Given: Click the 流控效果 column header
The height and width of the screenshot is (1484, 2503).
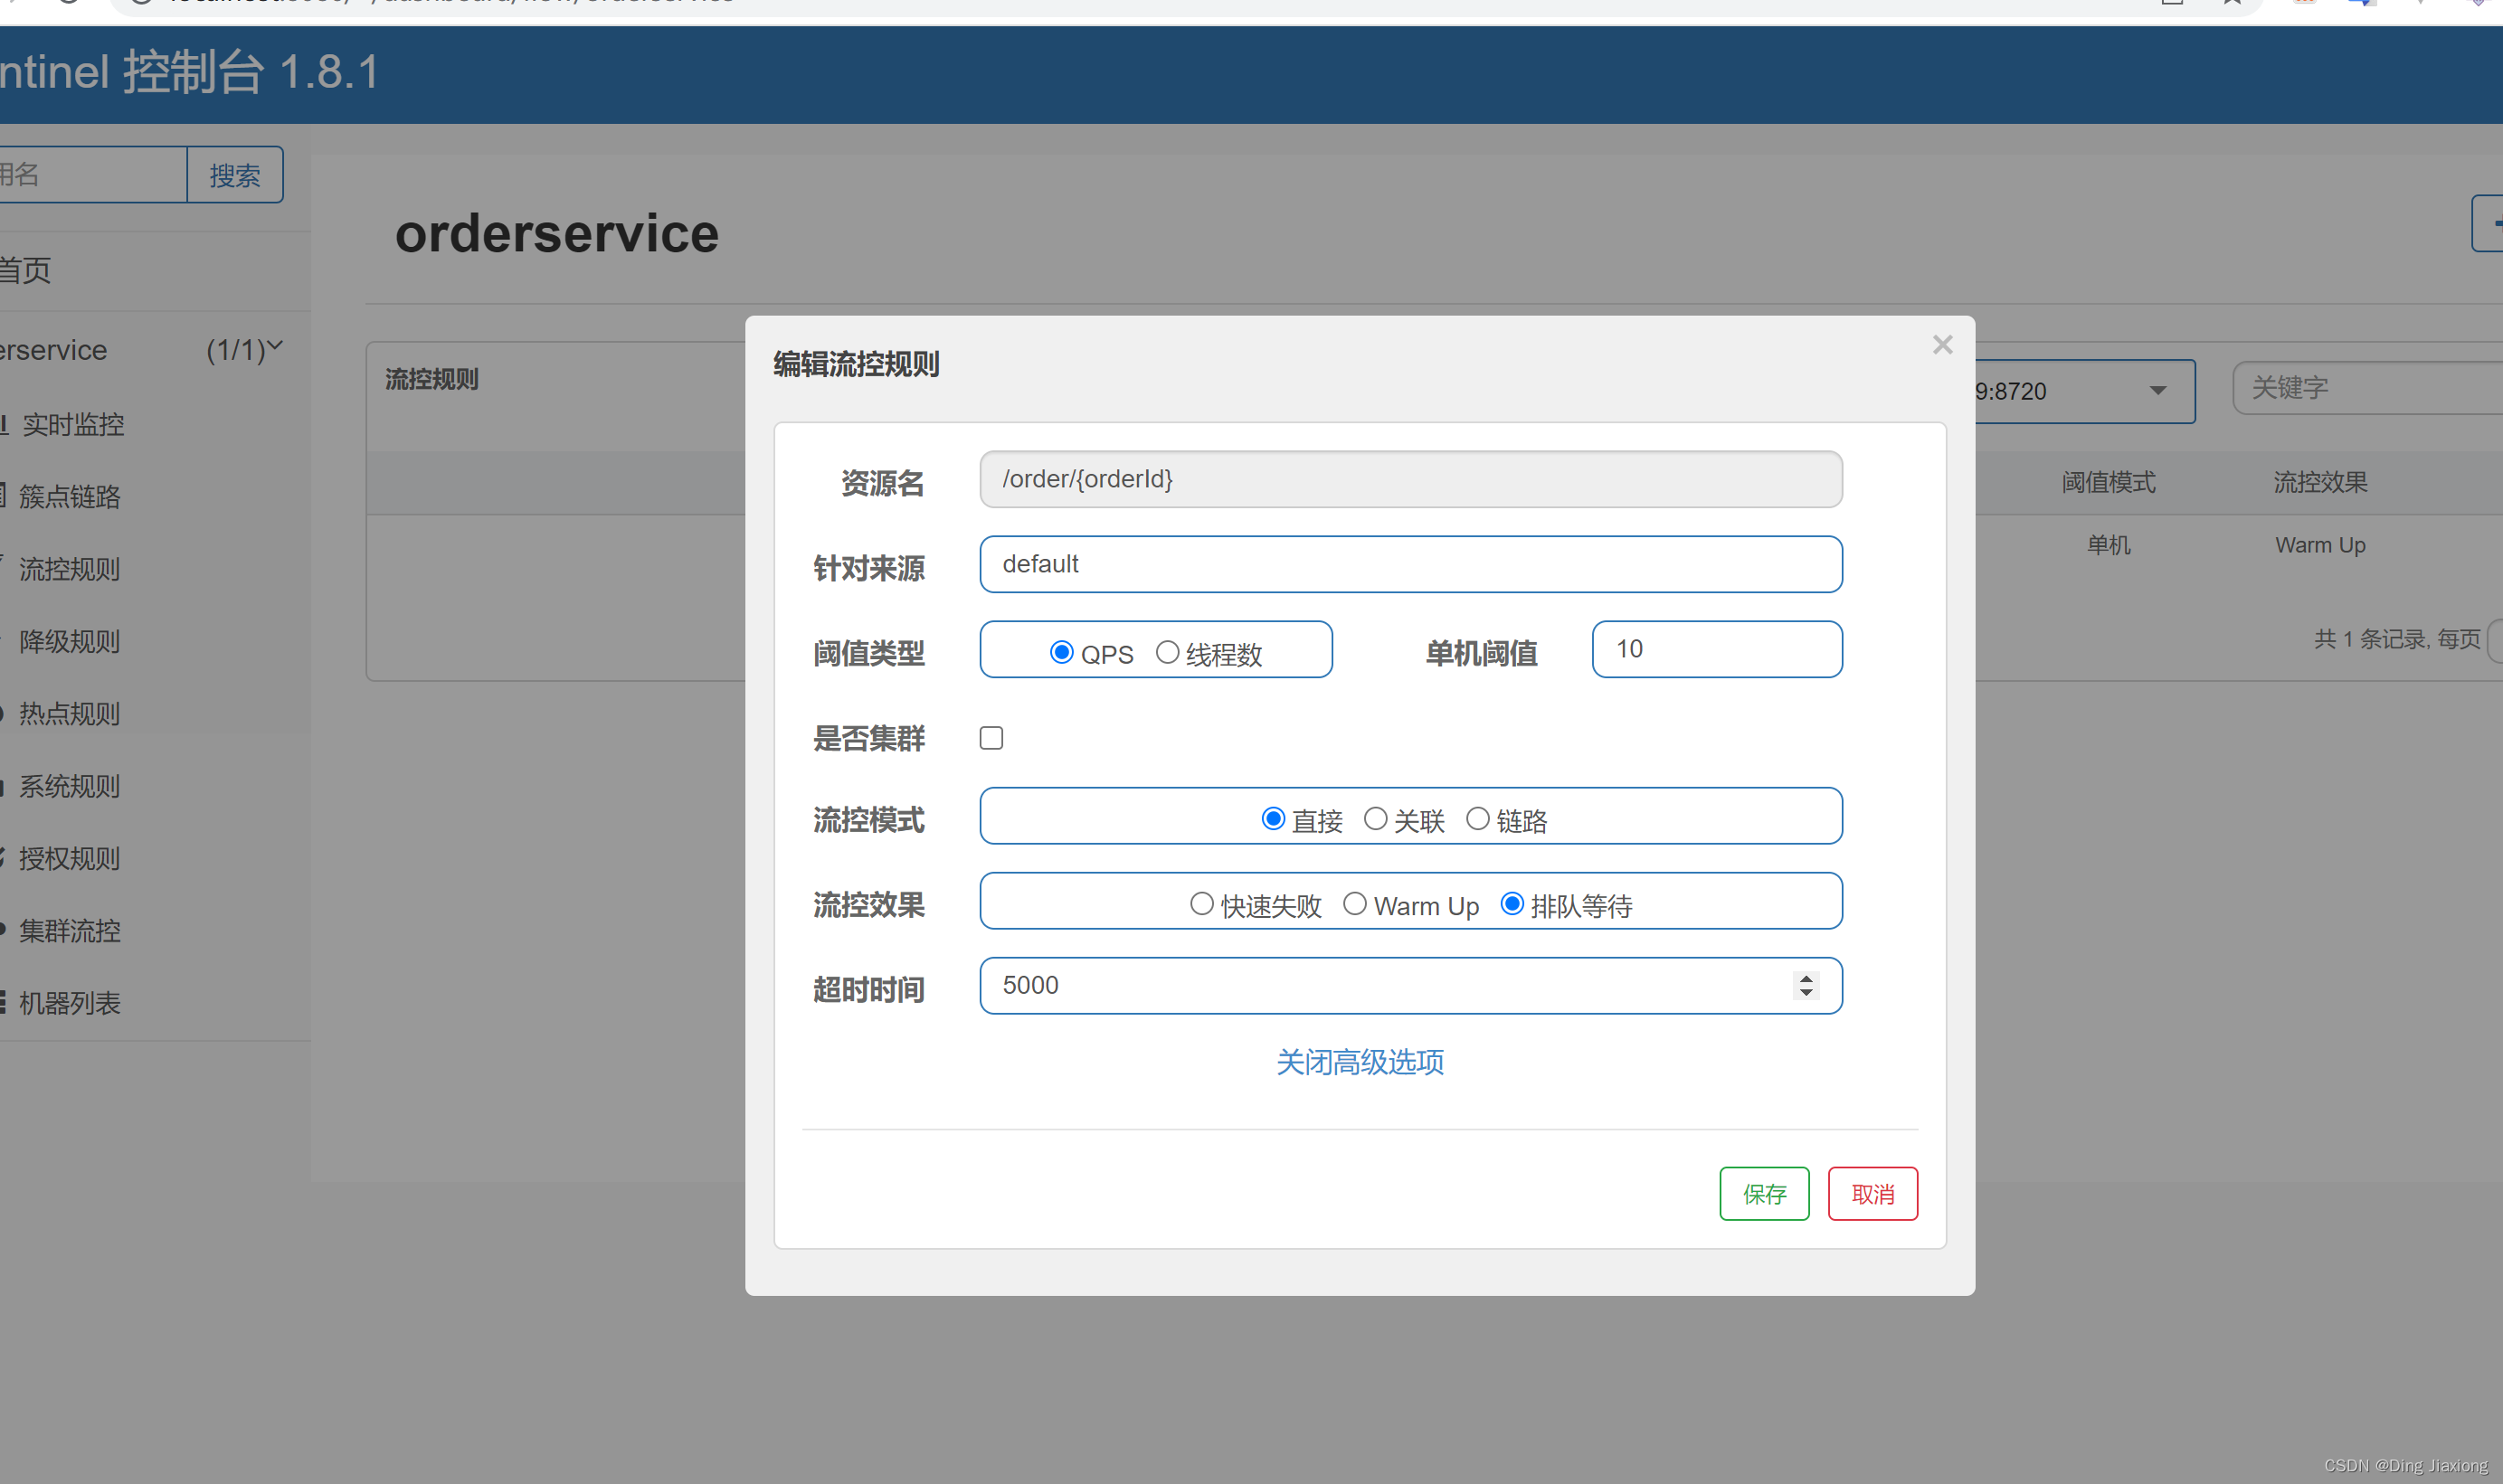Looking at the screenshot, I should click(x=2320, y=482).
